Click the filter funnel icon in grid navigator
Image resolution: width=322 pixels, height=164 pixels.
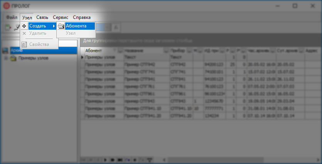[150, 159]
